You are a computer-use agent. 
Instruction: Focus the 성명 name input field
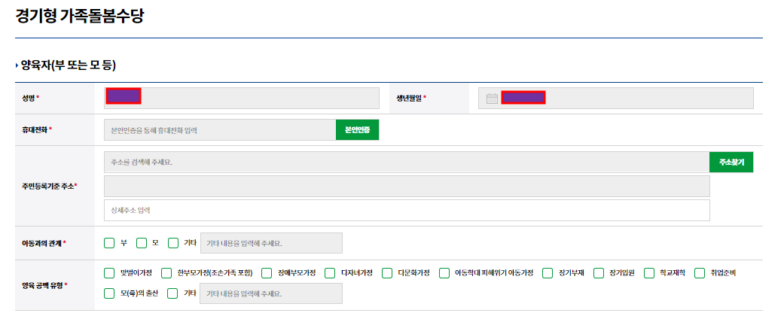point(242,98)
